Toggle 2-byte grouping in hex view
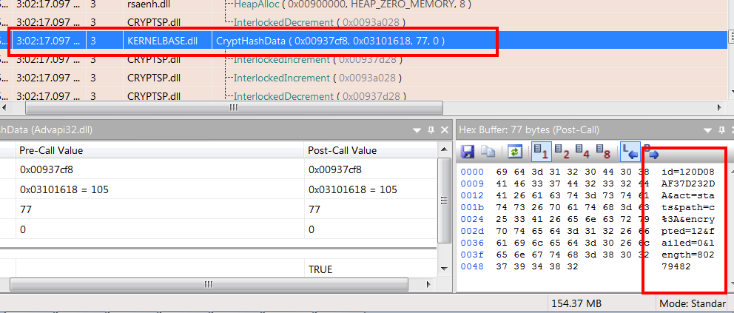734x313 pixels. point(562,152)
